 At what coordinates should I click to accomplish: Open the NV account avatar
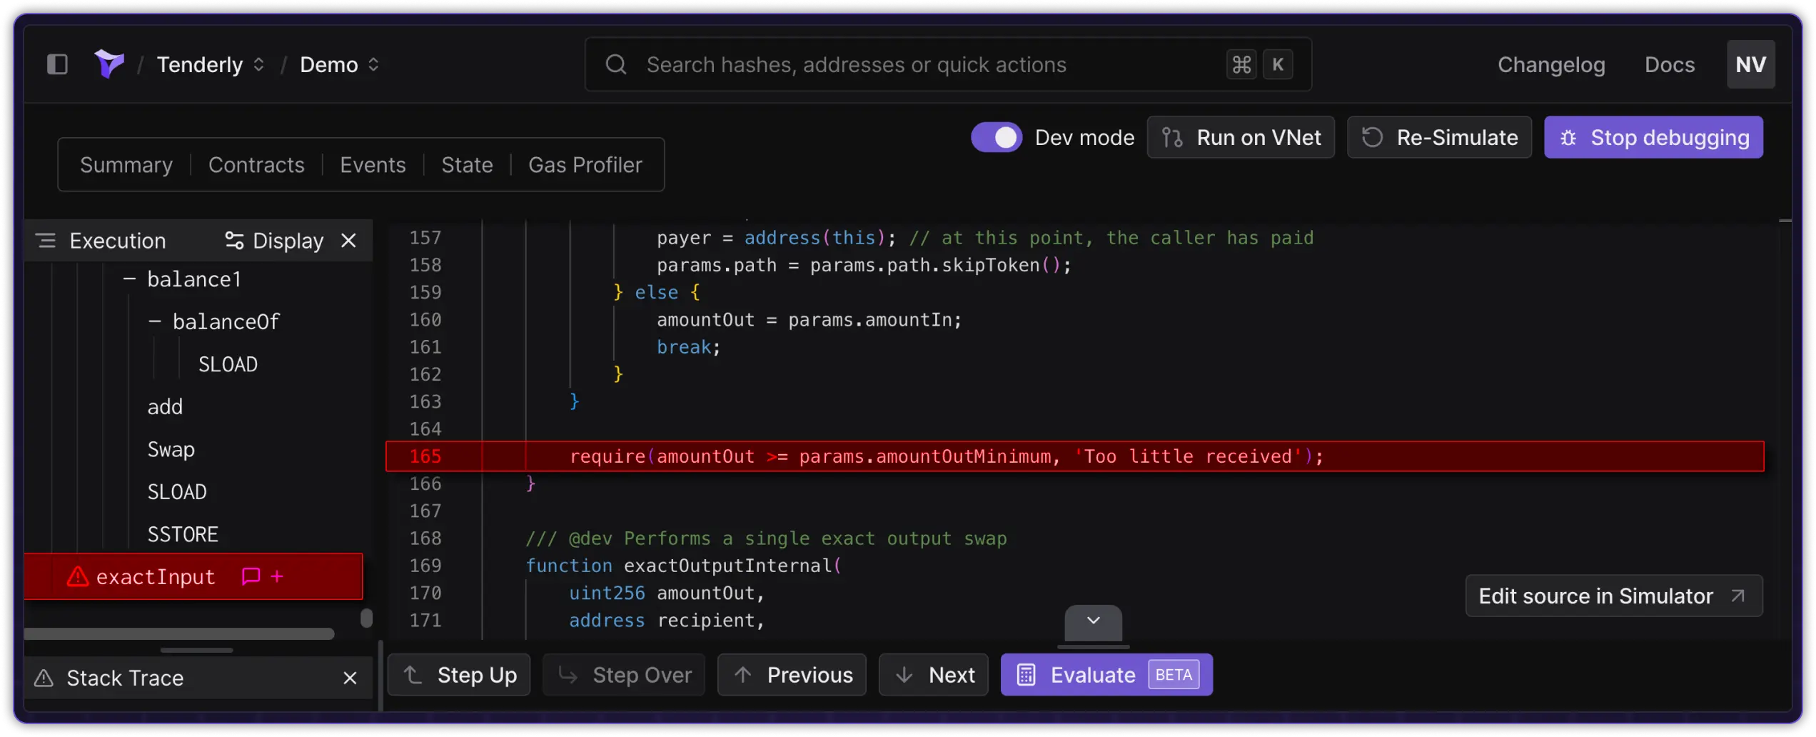[1751, 64]
